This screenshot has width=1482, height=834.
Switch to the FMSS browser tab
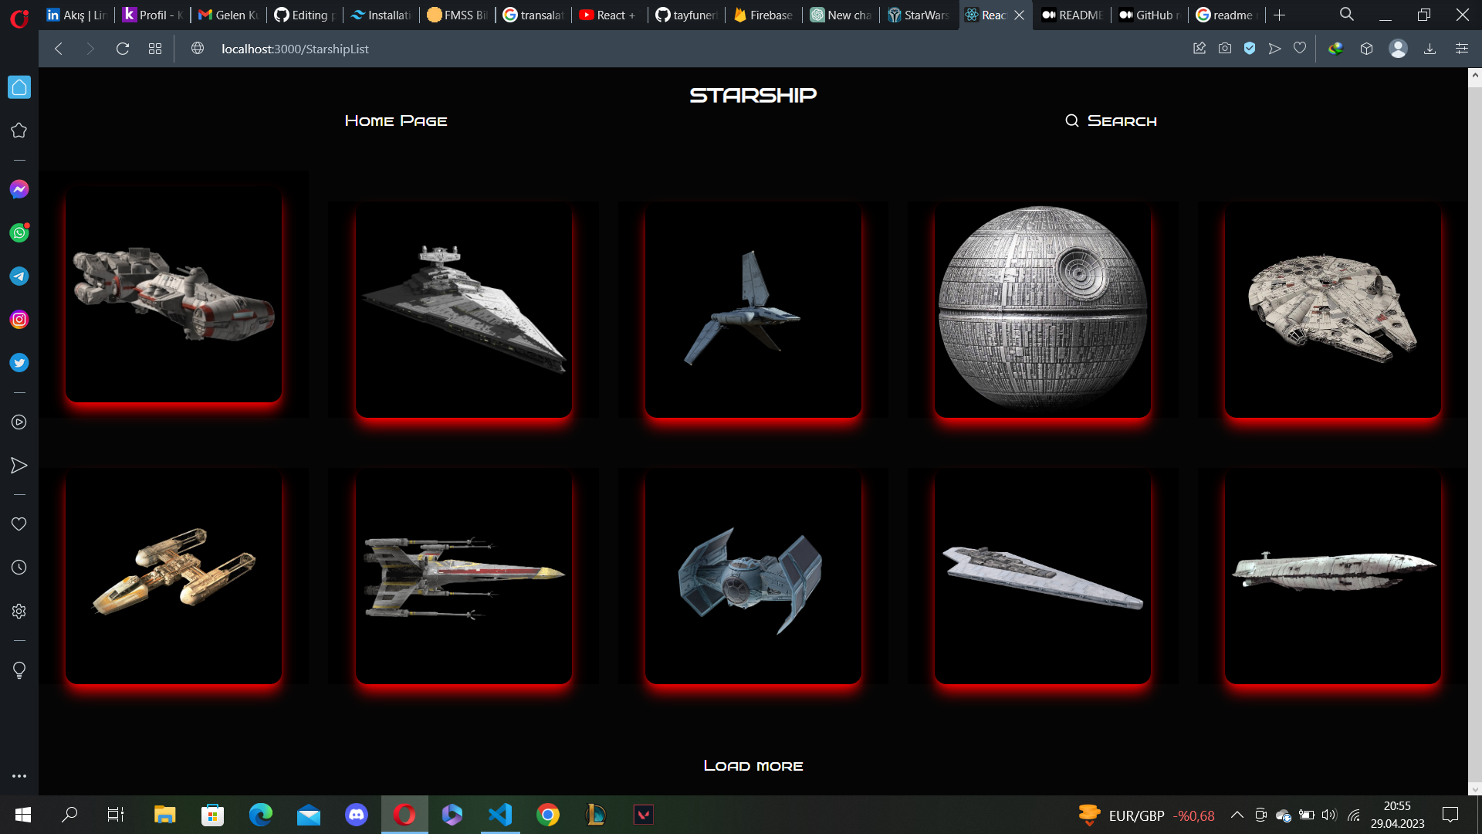[x=457, y=15]
